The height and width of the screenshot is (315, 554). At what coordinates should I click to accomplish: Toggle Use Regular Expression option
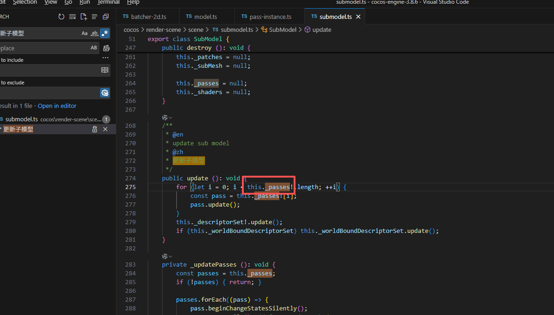pyautogui.click(x=105, y=33)
